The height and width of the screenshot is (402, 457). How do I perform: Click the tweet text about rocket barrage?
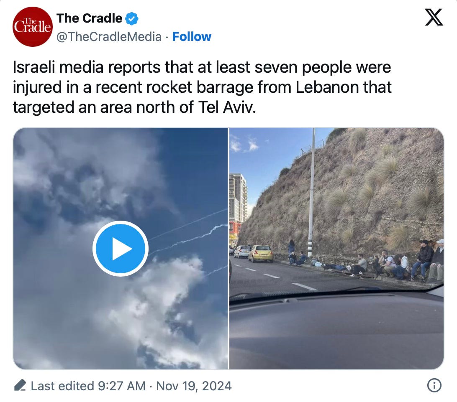pos(202,87)
